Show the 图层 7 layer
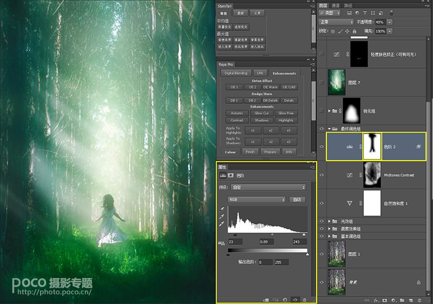 [x=322, y=82]
